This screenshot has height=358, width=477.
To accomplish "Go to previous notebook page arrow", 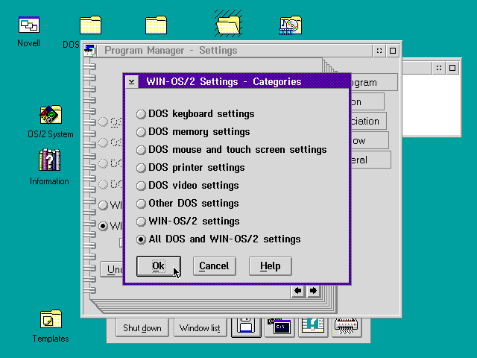I will [298, 291].
